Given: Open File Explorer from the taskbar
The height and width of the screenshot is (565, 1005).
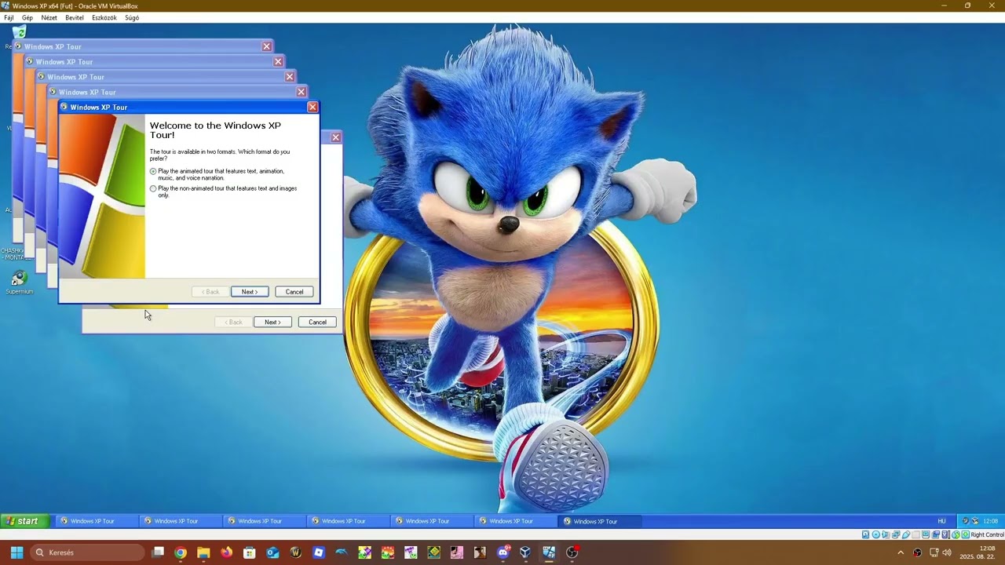Looking at the screenshot, I should [203, 552].
